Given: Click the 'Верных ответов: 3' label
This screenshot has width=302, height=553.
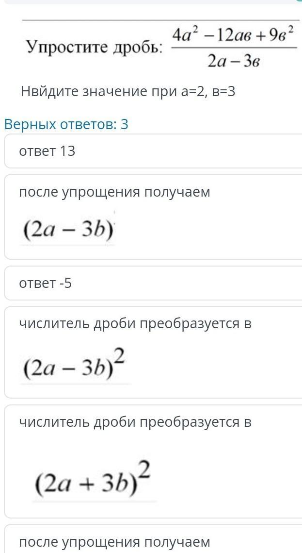Looking at the screenshot, I should (66, 124).
